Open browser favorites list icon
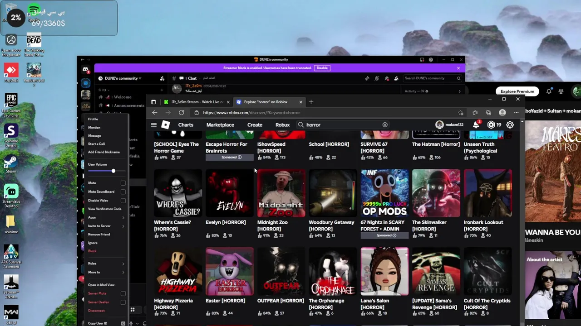This screenshot has height=326, width=581. (x=475, y=113)
